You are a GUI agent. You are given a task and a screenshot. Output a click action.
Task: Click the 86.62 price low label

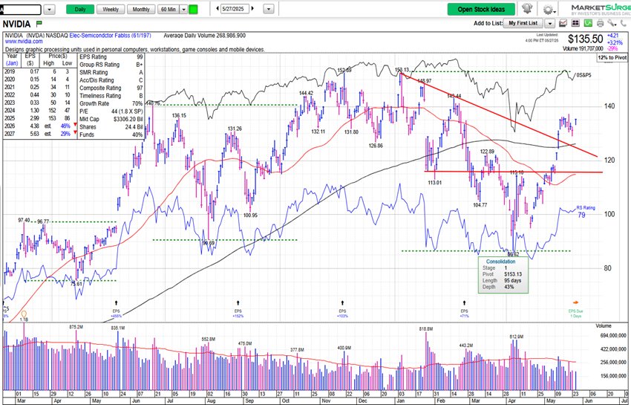[513, 254]
